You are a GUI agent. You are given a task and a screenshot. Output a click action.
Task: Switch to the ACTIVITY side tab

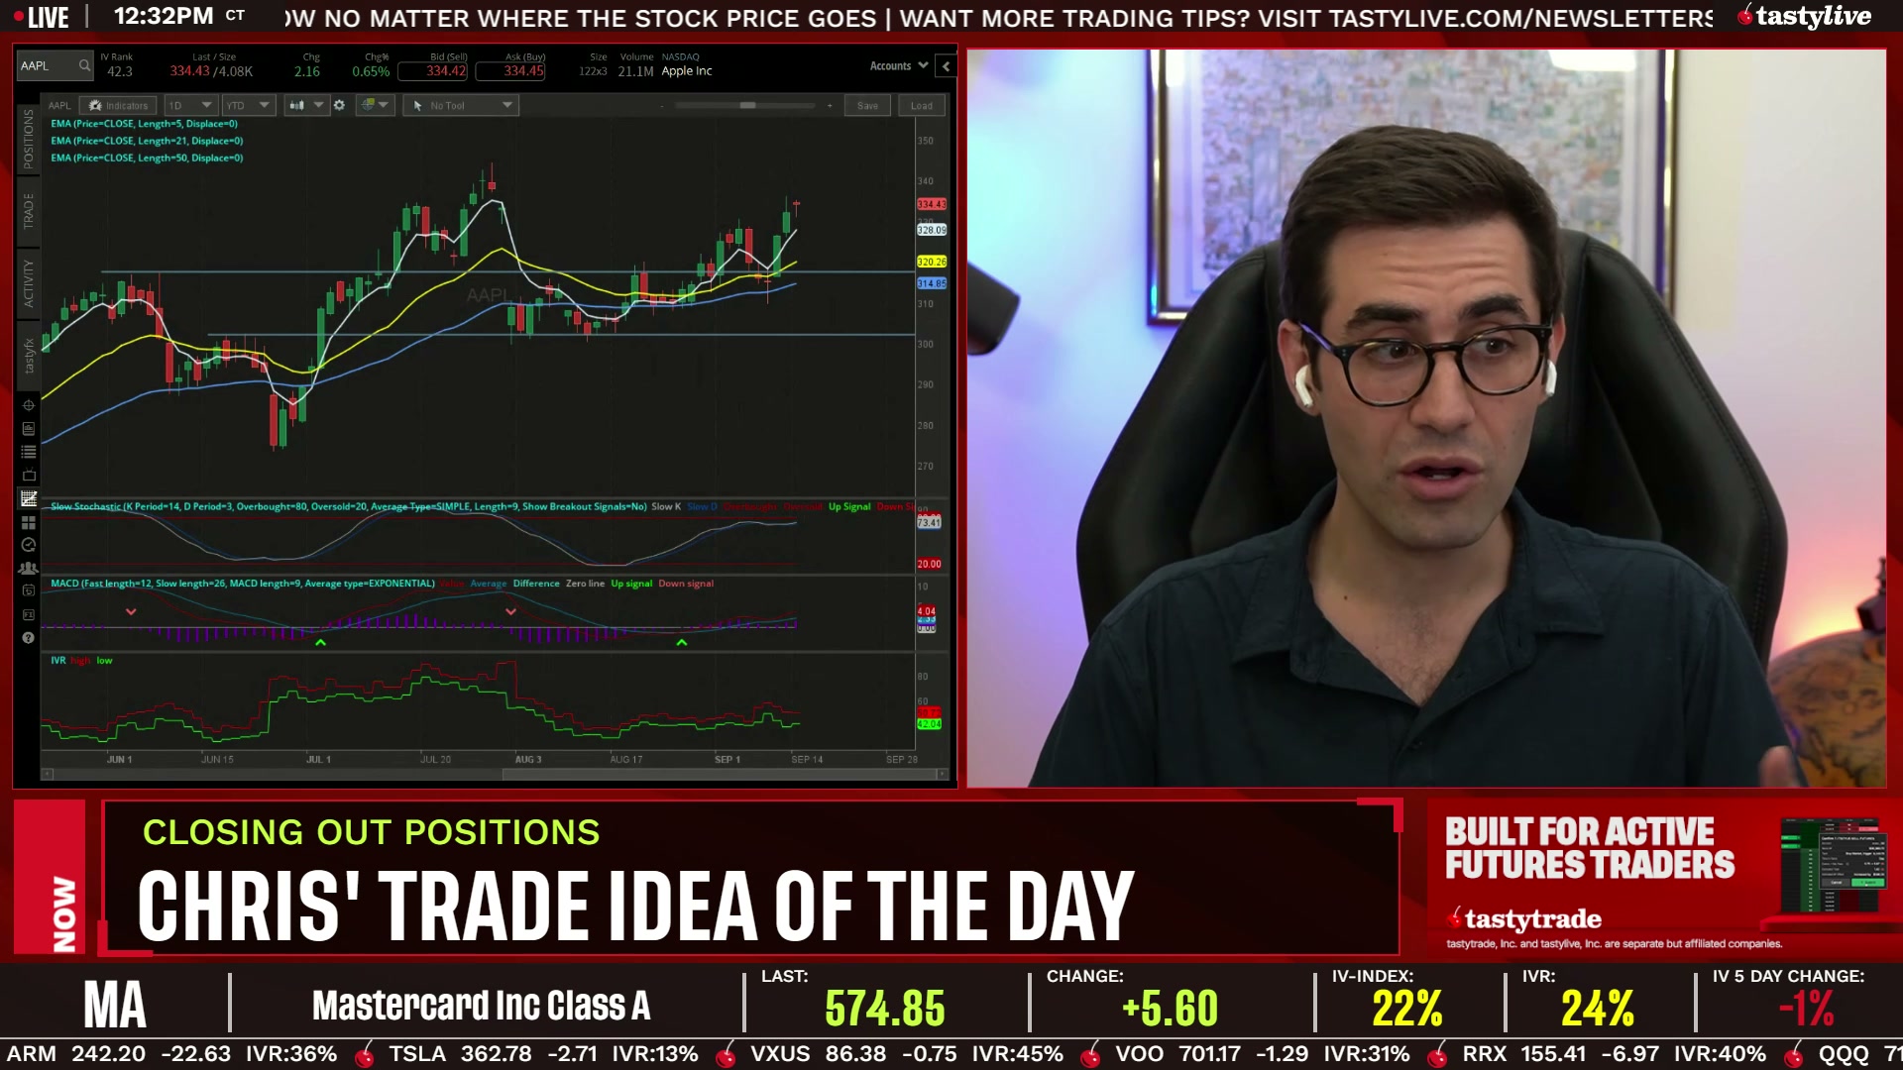pyautogui.click(x=29, y=283)
